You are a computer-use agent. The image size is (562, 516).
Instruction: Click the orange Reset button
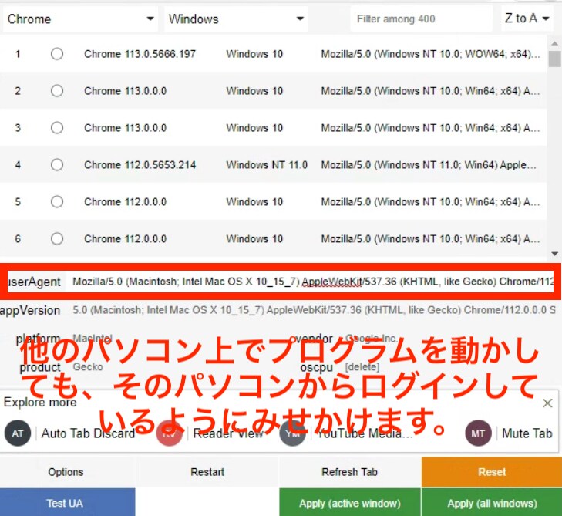492,472
